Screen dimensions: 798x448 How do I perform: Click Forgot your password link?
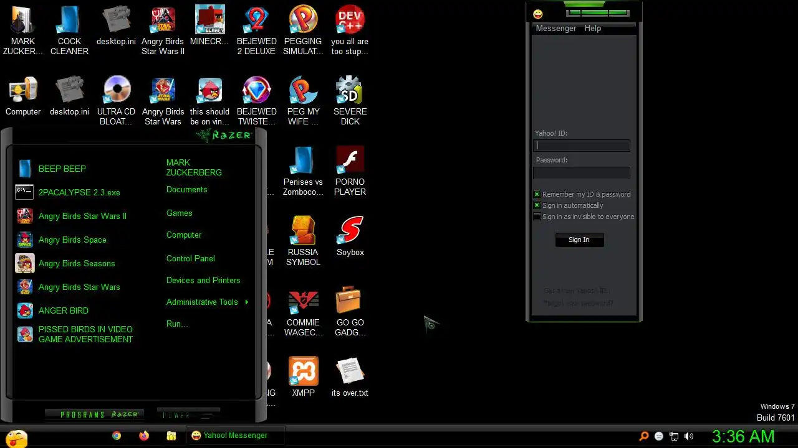579,303
